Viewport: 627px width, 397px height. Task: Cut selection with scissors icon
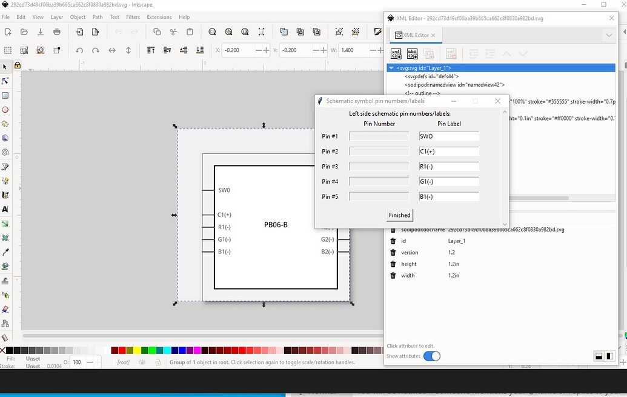click(173, 32)
